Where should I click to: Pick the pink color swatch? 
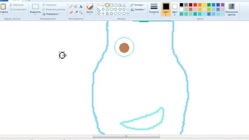(x=195, y=9)
